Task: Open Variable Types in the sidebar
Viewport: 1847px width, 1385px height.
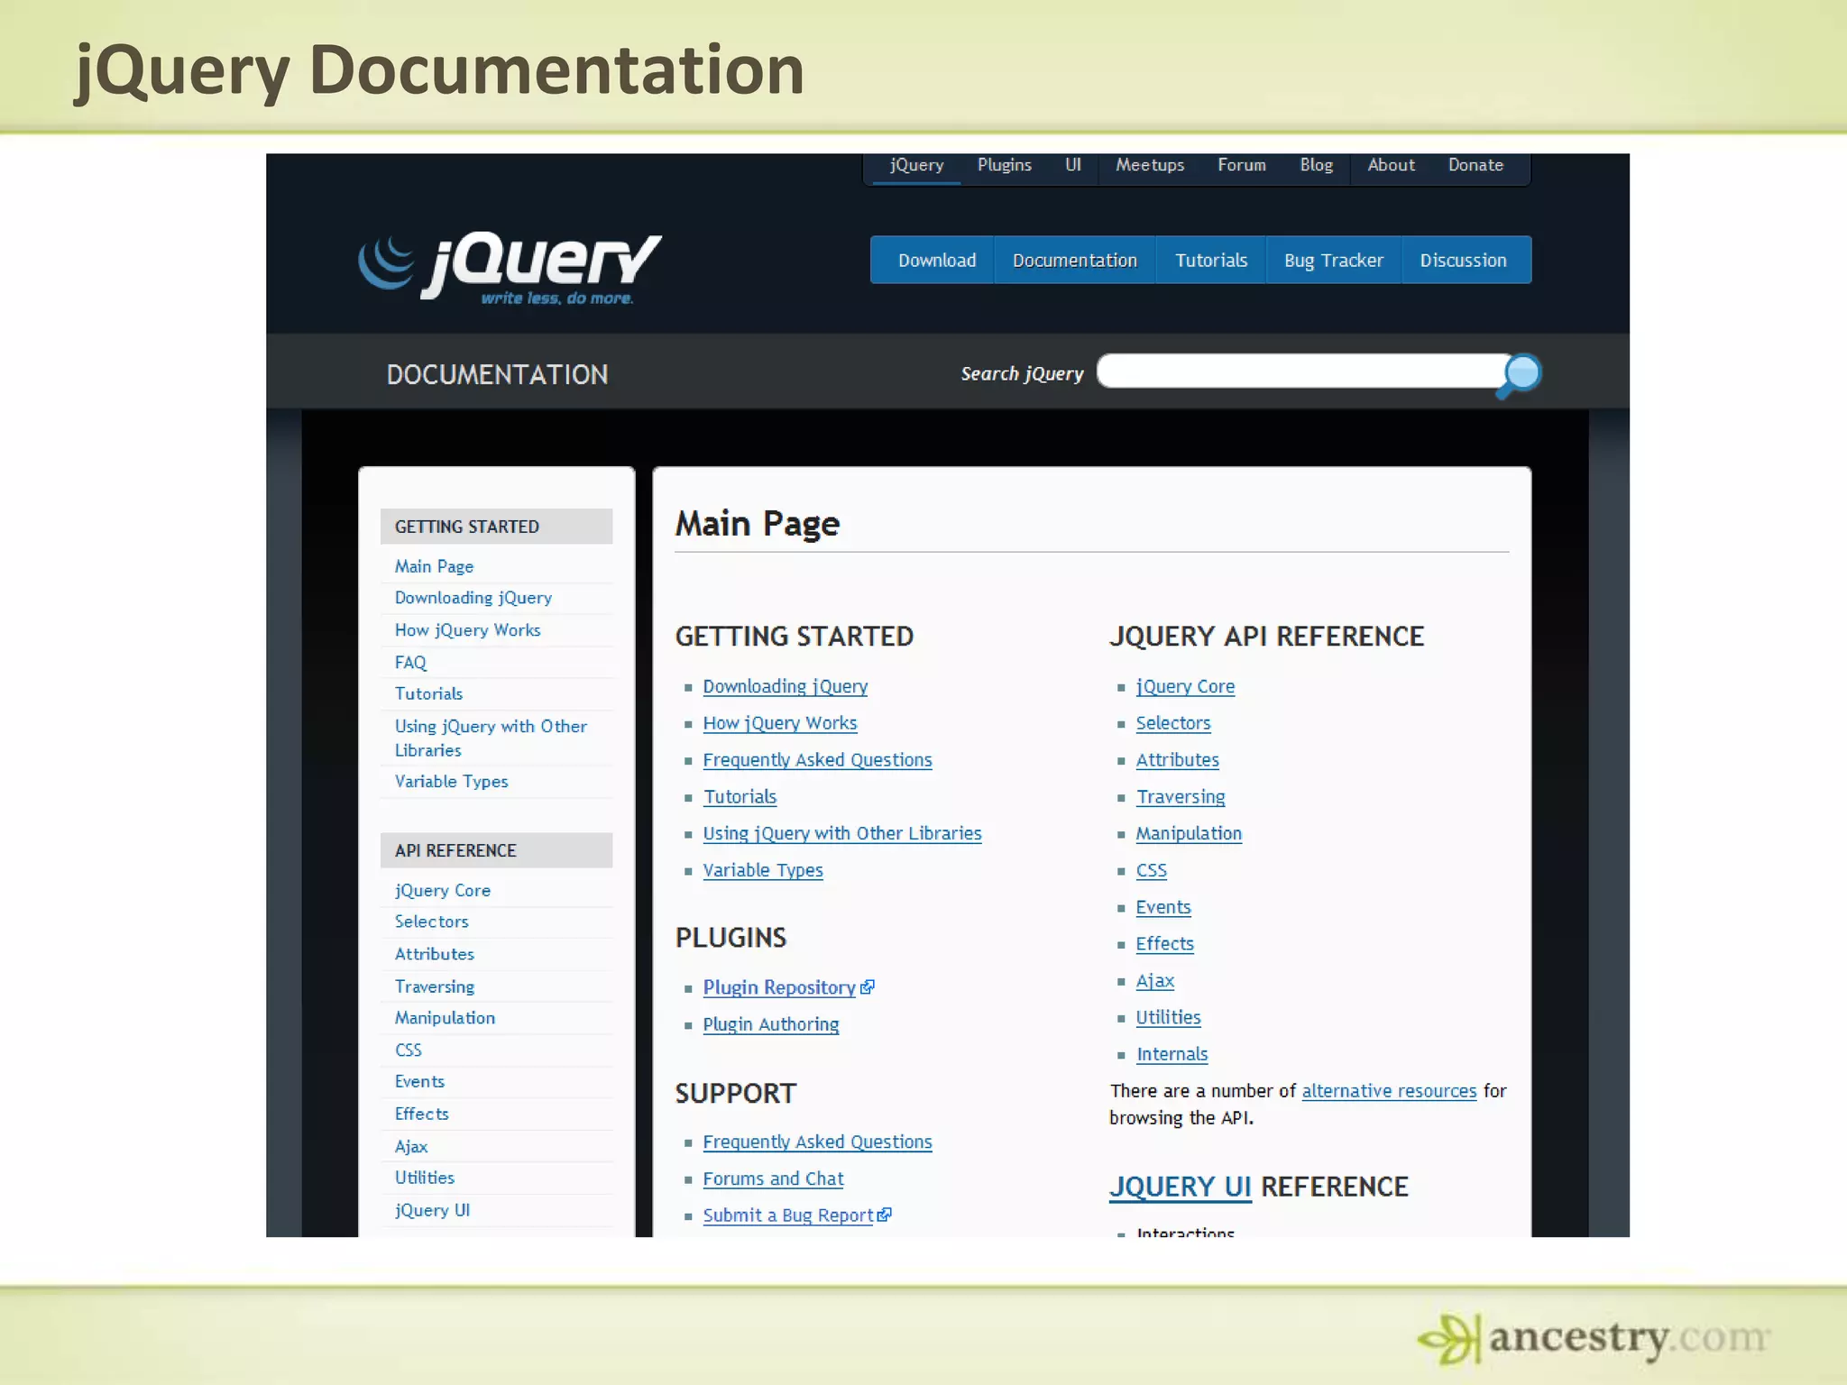Action: pos(451,782)
